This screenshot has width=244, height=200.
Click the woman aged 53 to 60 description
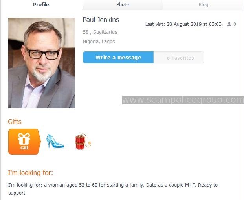(x=113, y=189)
